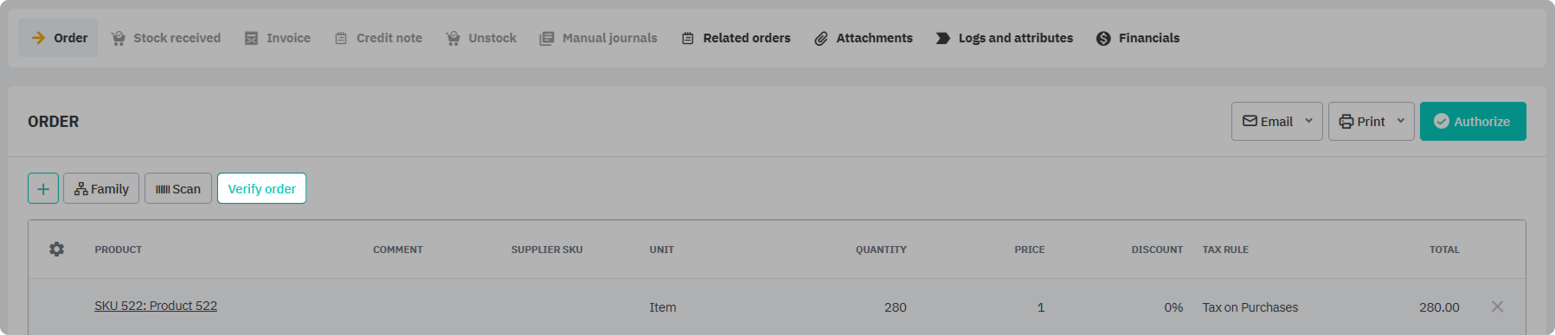
Task: Click the plus icon to add line
Action: click(43, 188)
